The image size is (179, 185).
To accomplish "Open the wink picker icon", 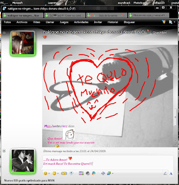I will click(54, 173).
